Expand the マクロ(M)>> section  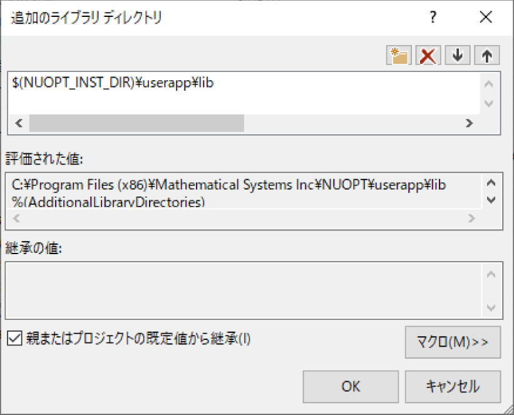click(x=453, y=342)
